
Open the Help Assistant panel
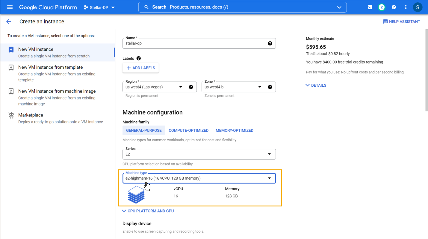pos(401,22)
